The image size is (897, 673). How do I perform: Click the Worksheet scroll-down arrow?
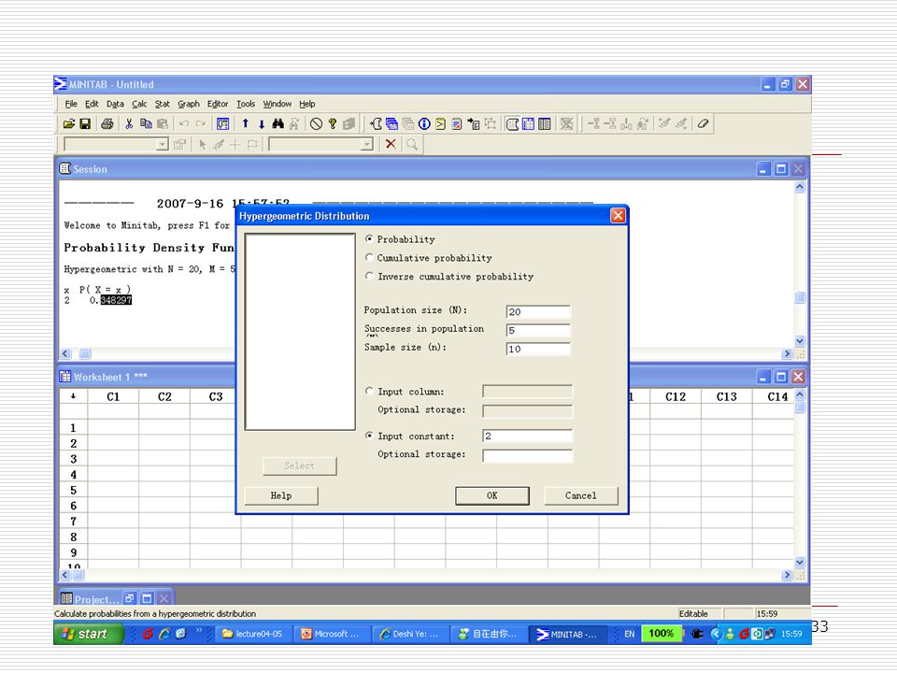(x=800, y=563)
